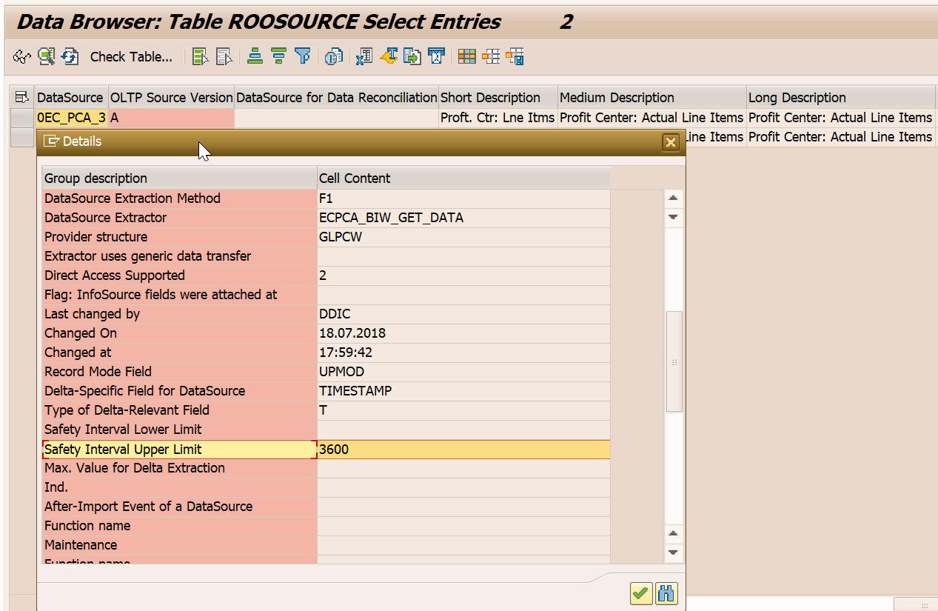Select the row selector of first table row
Image resolution: width=938 pixels, height=611 pixels.
pyautogui.click(x=22, y=118)
